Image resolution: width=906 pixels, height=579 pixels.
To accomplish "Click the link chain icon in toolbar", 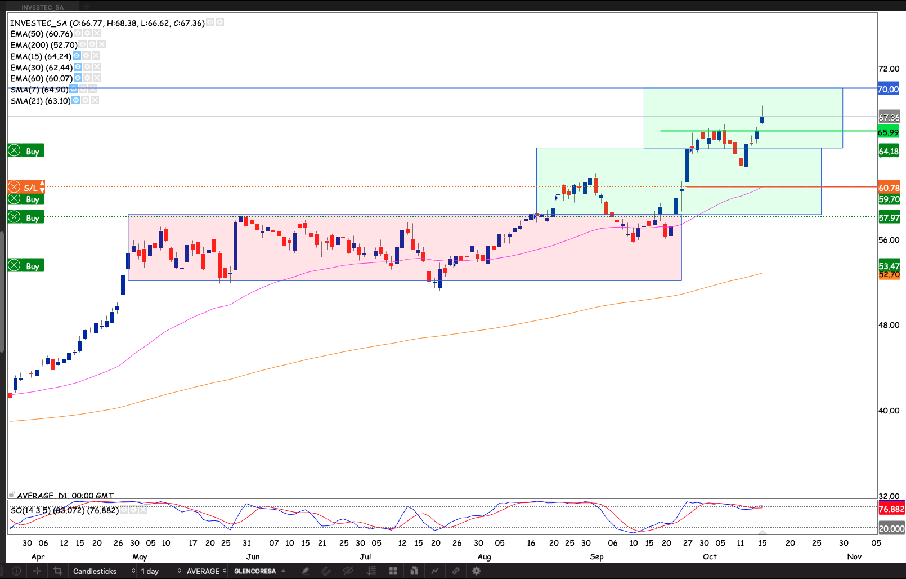I will point(455,571).
